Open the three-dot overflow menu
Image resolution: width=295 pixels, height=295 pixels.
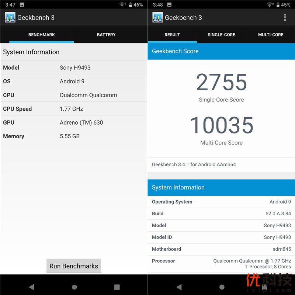pyautogui.click(x=285, y=17)
